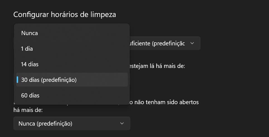Image resolution: width=269 pixels, height=137 pixels.
Task: Click the "Nunca" text inside the bottom dropdown
Action: coord(26,123)
